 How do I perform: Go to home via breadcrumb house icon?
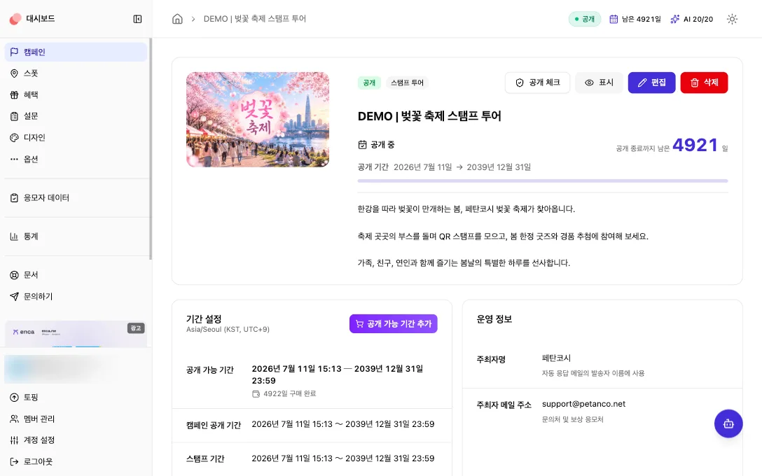click(177, 19)
